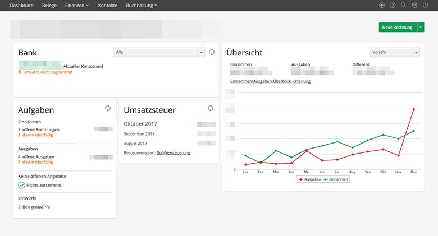Open the settings gear icon
This screenshot has height=236, width=438.
pyautogui.click(x=414, y=5)
